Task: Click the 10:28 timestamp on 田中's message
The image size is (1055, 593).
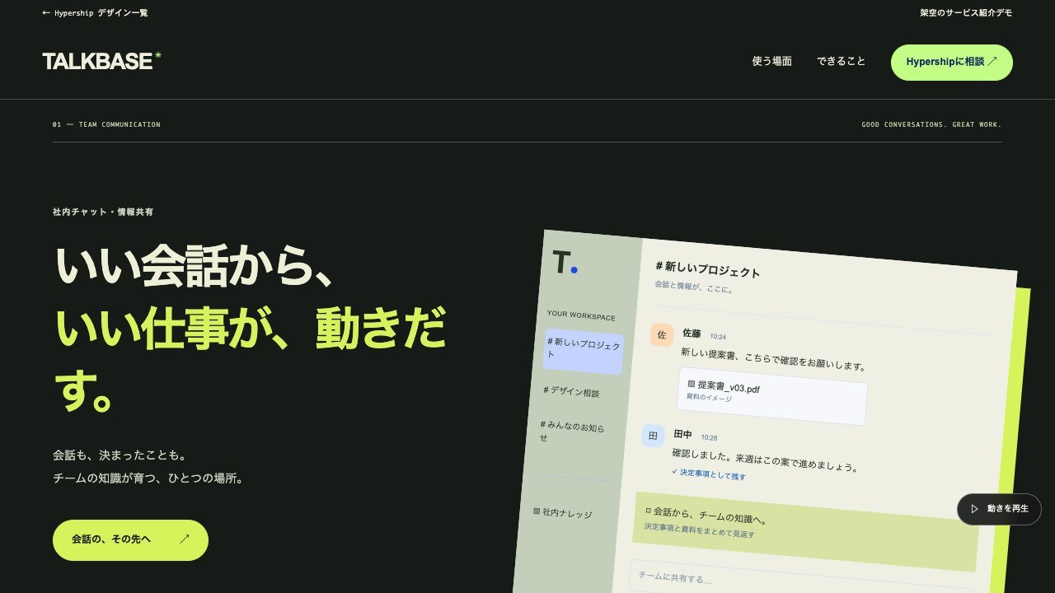Action: click(x=709, y=437)
